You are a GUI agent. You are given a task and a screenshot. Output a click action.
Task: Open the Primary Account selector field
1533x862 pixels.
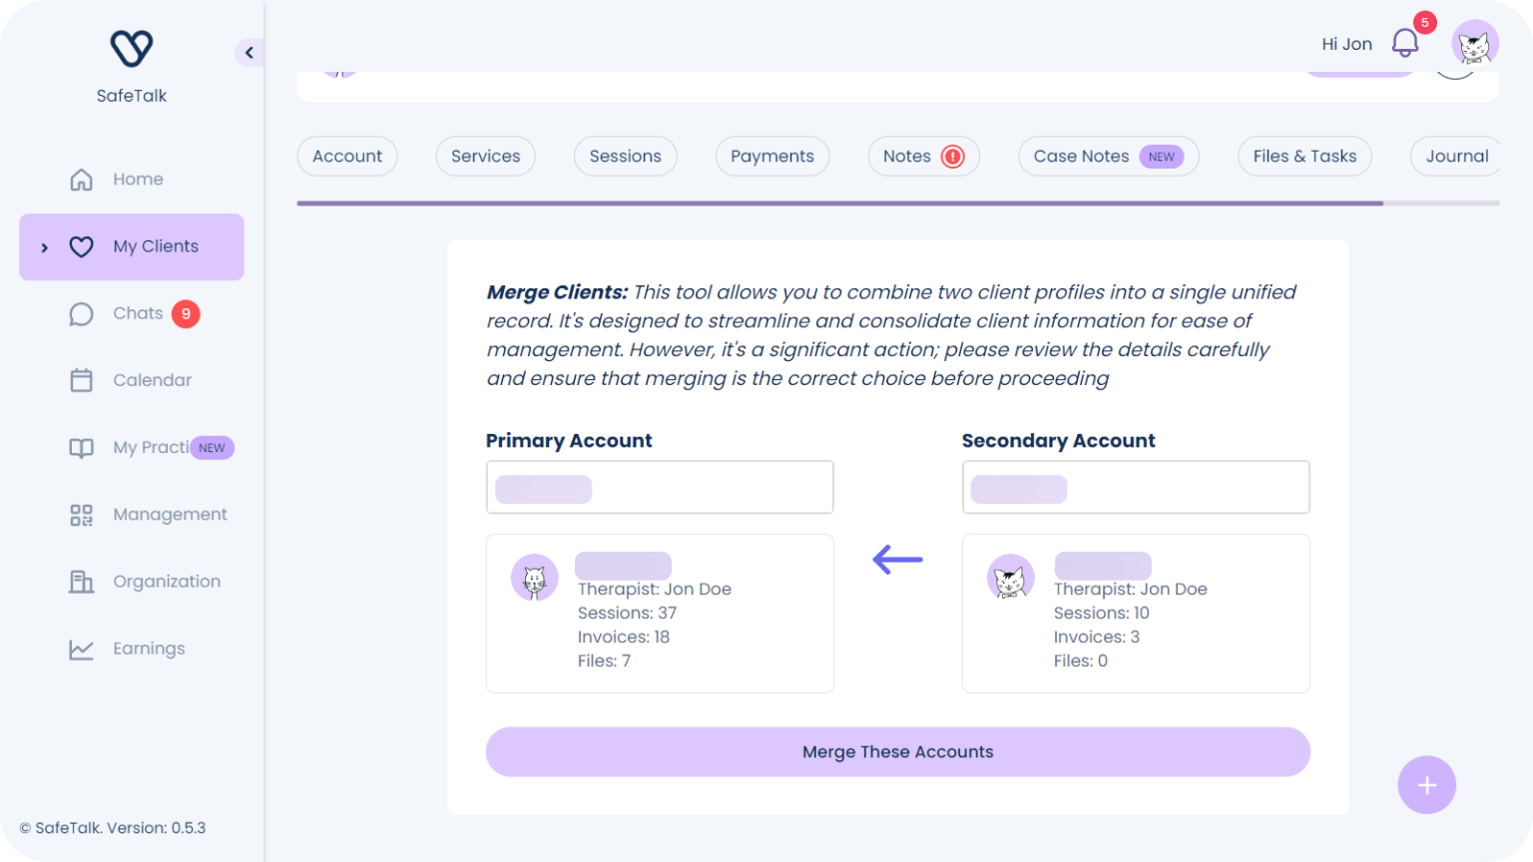coord(660,488)
